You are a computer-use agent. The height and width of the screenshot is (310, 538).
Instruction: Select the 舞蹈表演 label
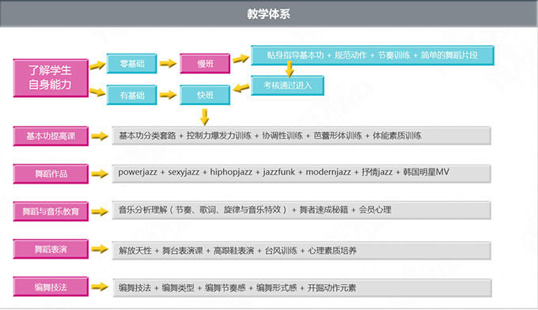click(51, 249)
